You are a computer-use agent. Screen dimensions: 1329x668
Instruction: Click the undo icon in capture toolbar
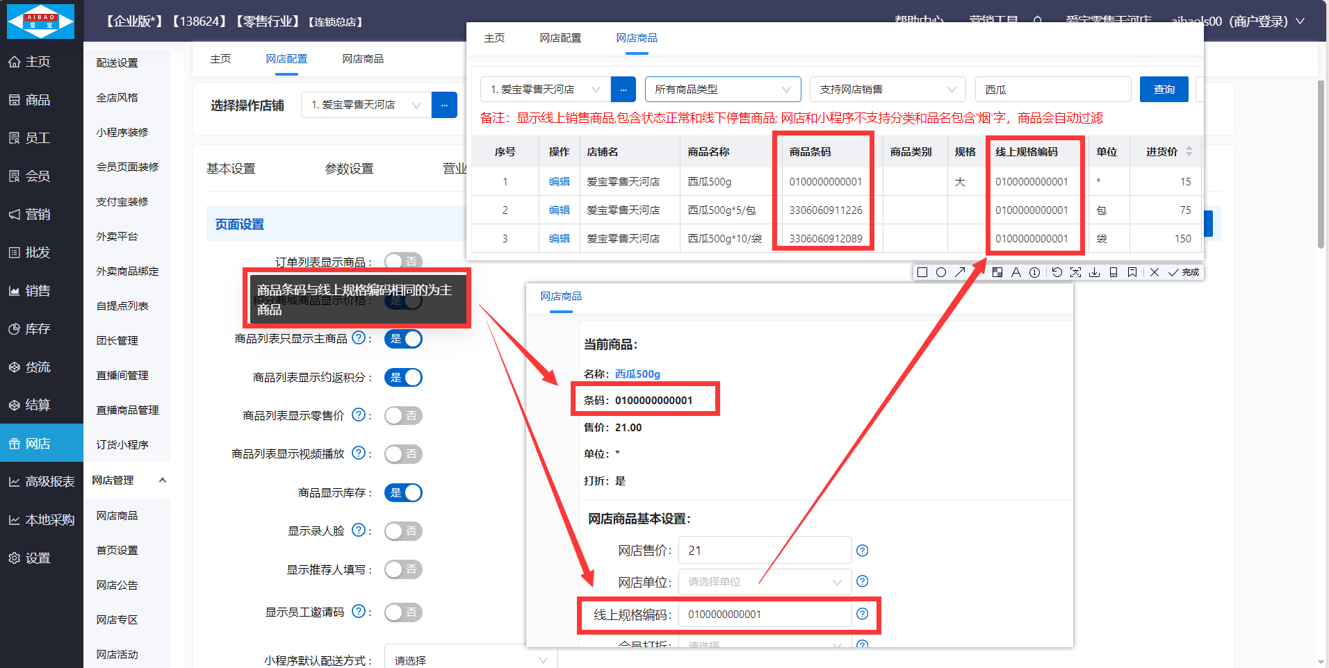[x=1057, y=272]
